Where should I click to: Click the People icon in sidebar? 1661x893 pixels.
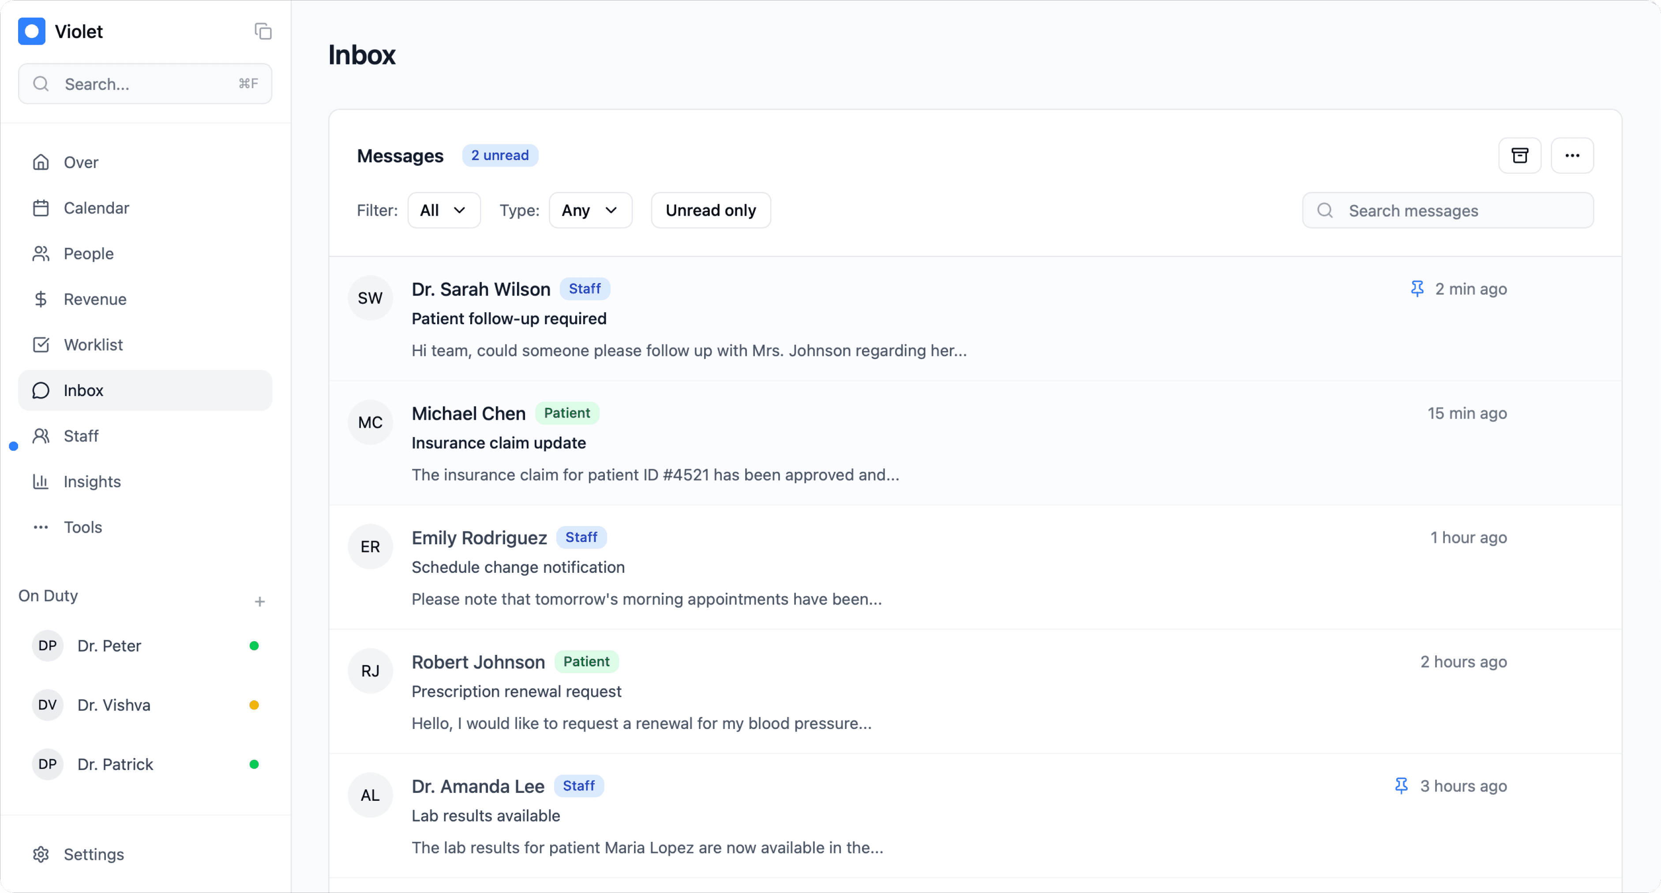[41, 254]
